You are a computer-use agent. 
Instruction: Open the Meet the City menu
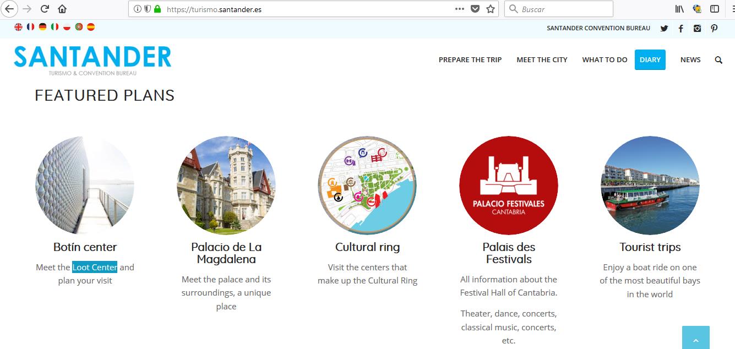tap(542, 60)
